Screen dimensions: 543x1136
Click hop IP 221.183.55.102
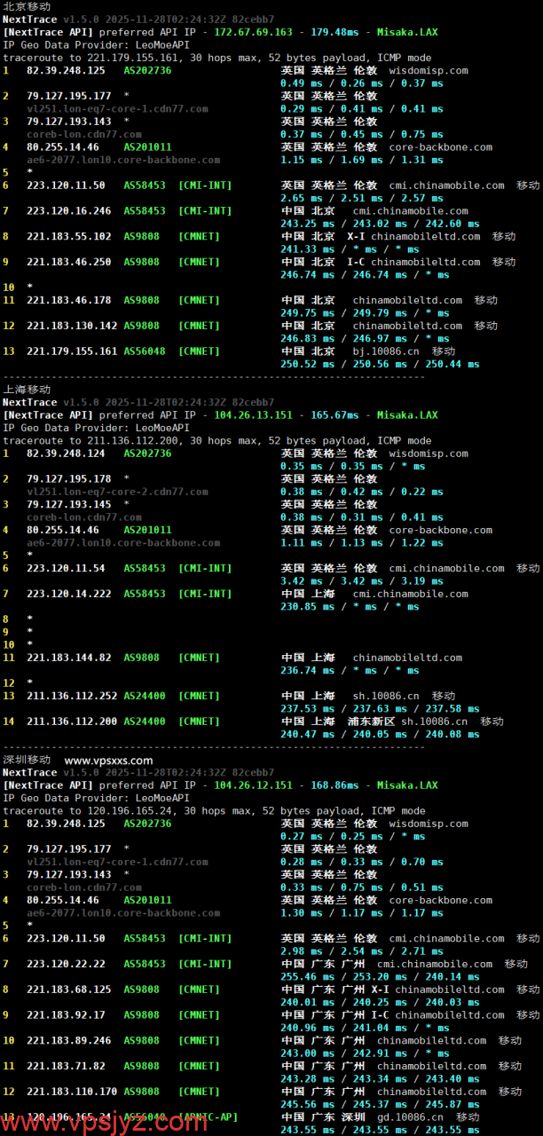click(69, 237)
